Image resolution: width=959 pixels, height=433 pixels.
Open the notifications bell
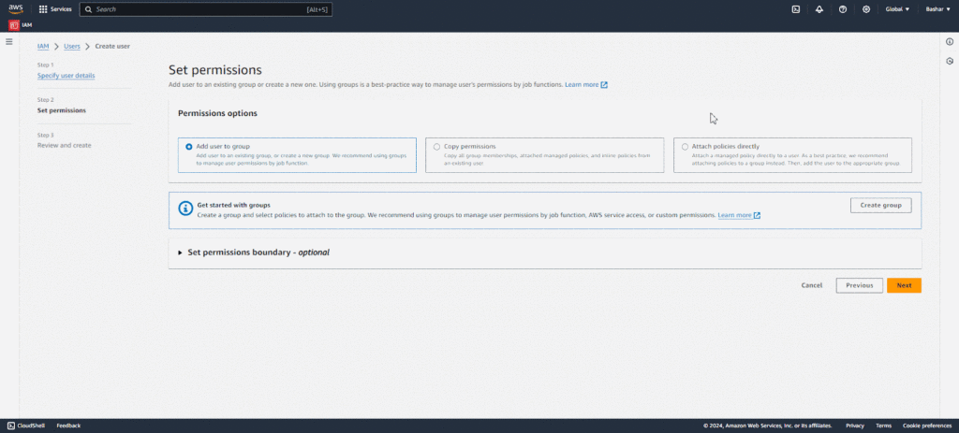point(819,9)
